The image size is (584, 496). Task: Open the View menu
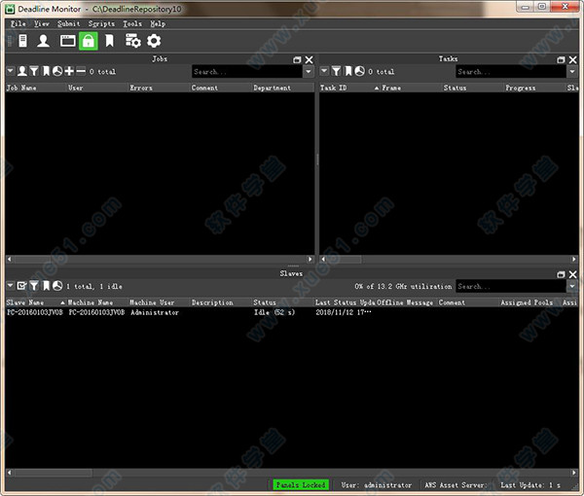42,23
